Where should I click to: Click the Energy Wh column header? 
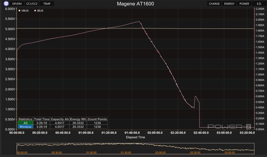click(78, 119)
